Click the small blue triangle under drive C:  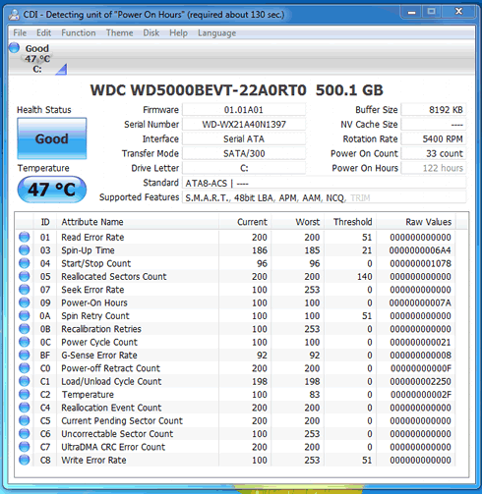point(61,69)
